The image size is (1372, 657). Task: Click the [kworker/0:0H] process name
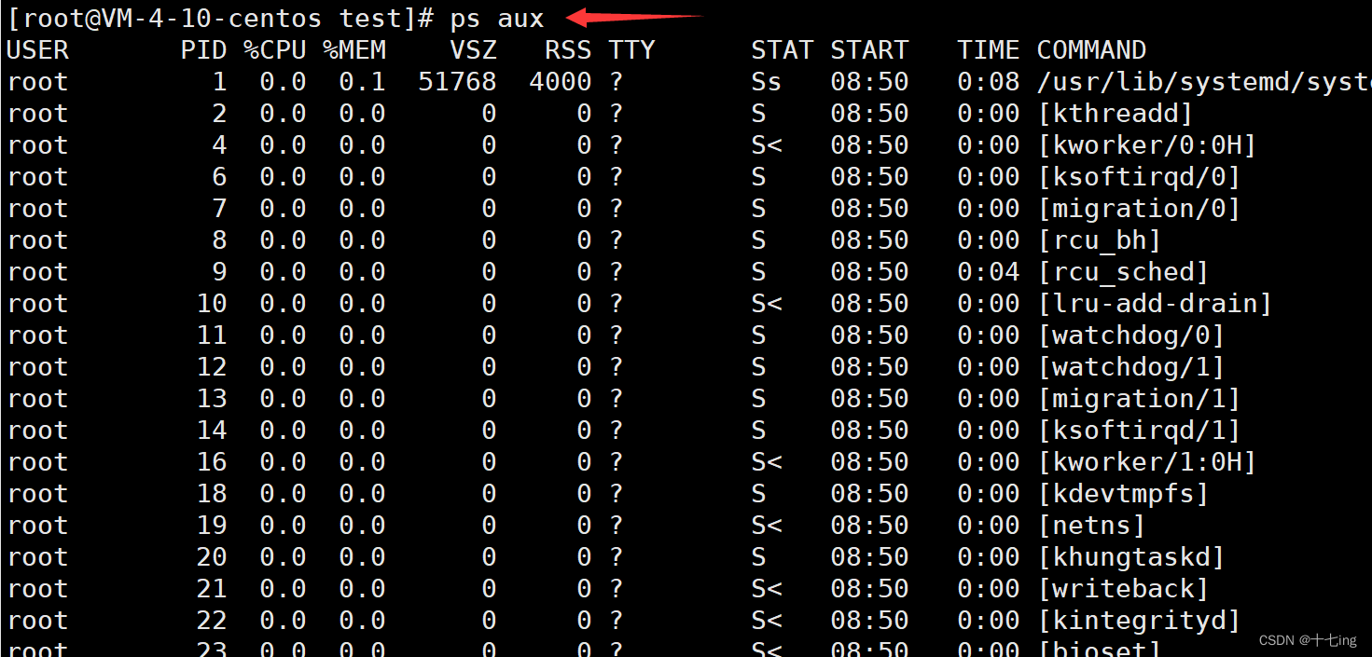coord(1147,145)
